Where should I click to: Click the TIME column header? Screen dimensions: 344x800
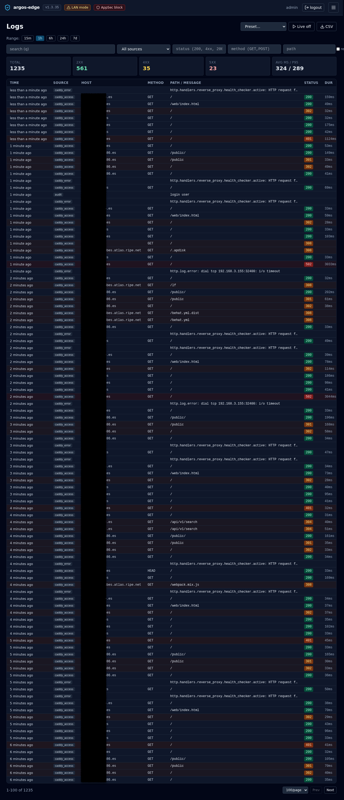(14, 83)
